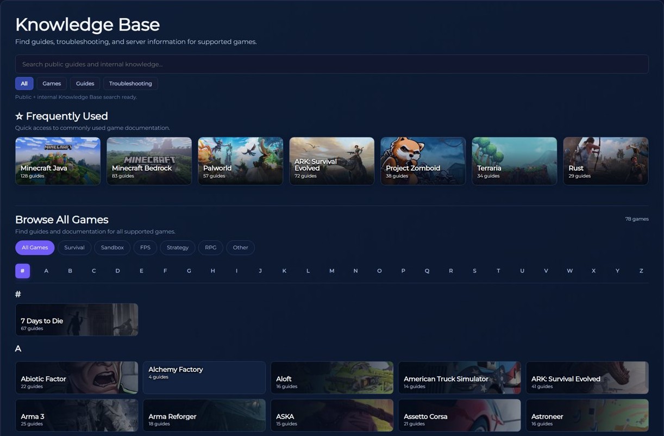Open the Arma 3 game card
This screenshot has width=664, height=436.
click(x=77, y=415)
